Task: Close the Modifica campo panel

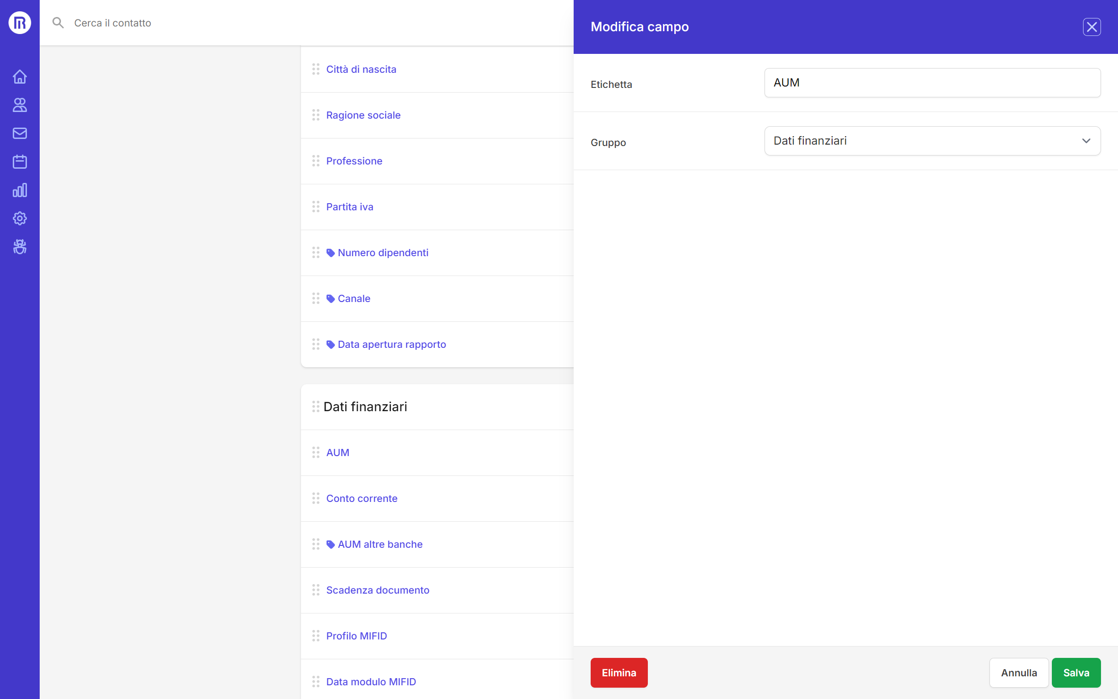Action: coord(1091,26)
